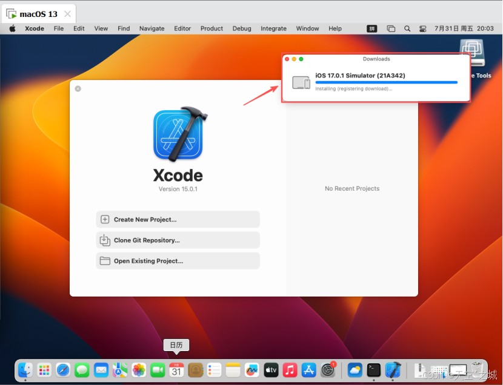Image resolution: width=503 pixels, height=385 pixels.
Task: Open Mail from the Dock
Action: point(101,370)
